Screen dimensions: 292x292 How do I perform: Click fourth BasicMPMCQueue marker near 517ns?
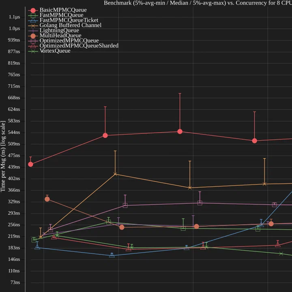click(255, 141)
